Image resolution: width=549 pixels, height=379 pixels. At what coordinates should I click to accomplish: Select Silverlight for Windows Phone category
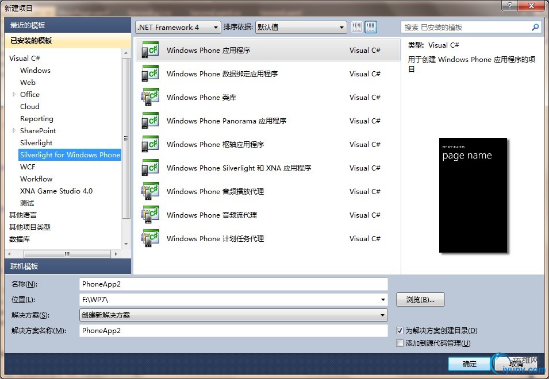70,154
